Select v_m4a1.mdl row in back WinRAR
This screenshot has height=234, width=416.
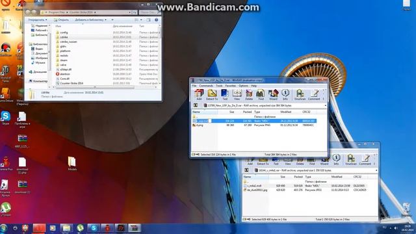click(x=305, y=186)
